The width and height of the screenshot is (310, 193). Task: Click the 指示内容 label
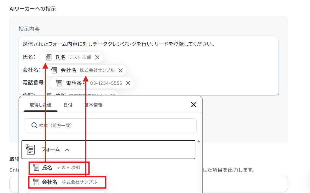click(x=29, y=29)
